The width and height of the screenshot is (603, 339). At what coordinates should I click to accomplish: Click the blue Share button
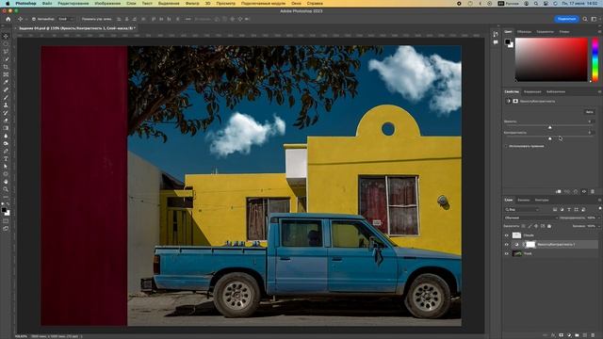click(566, 19)
